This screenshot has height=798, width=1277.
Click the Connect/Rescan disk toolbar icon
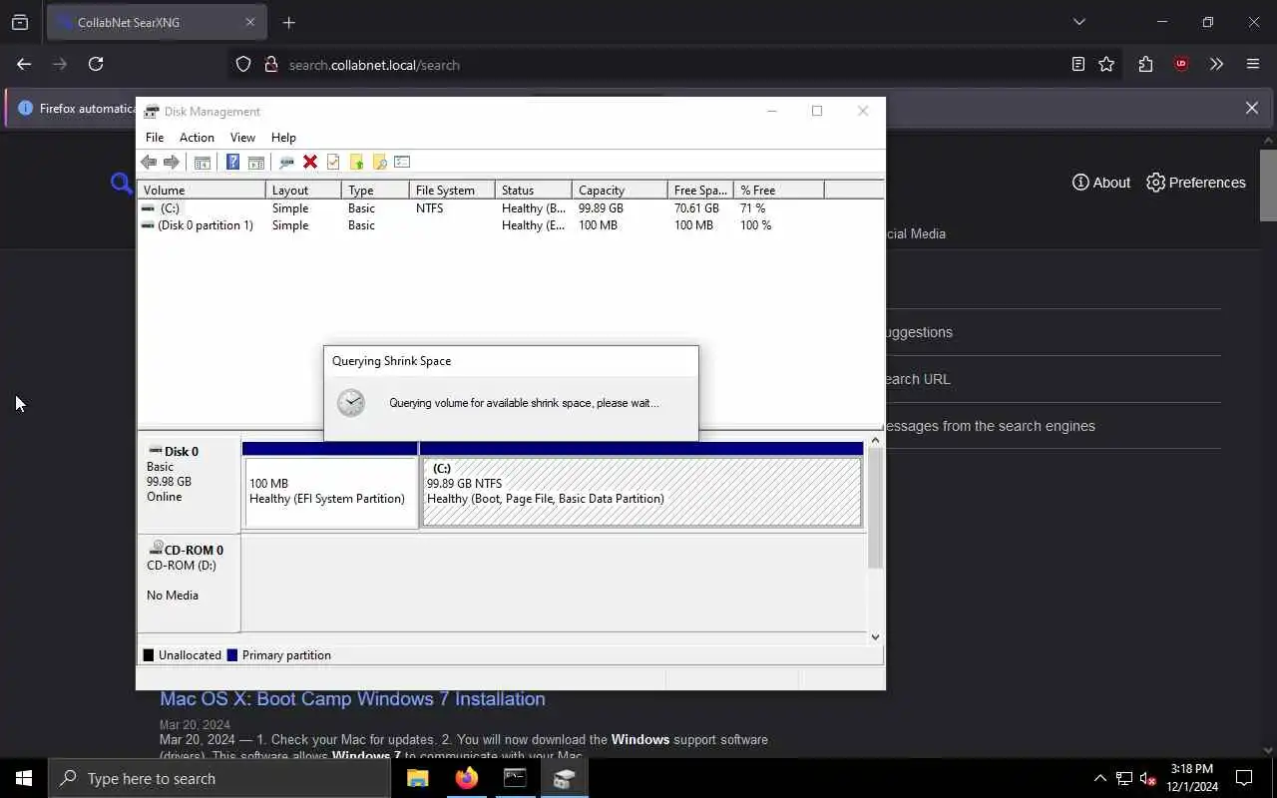click(x=286, y=162)
